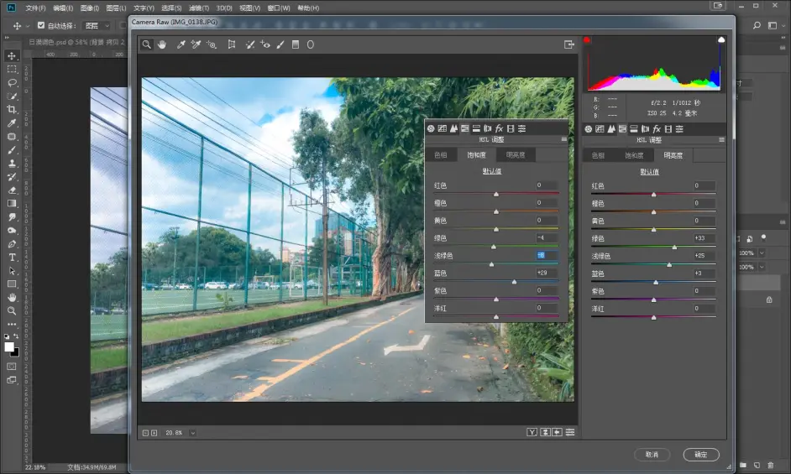Click 取消 to cancel Camera Raw
The height and width of the screenshot is (474, 791).
coord(652,455)
